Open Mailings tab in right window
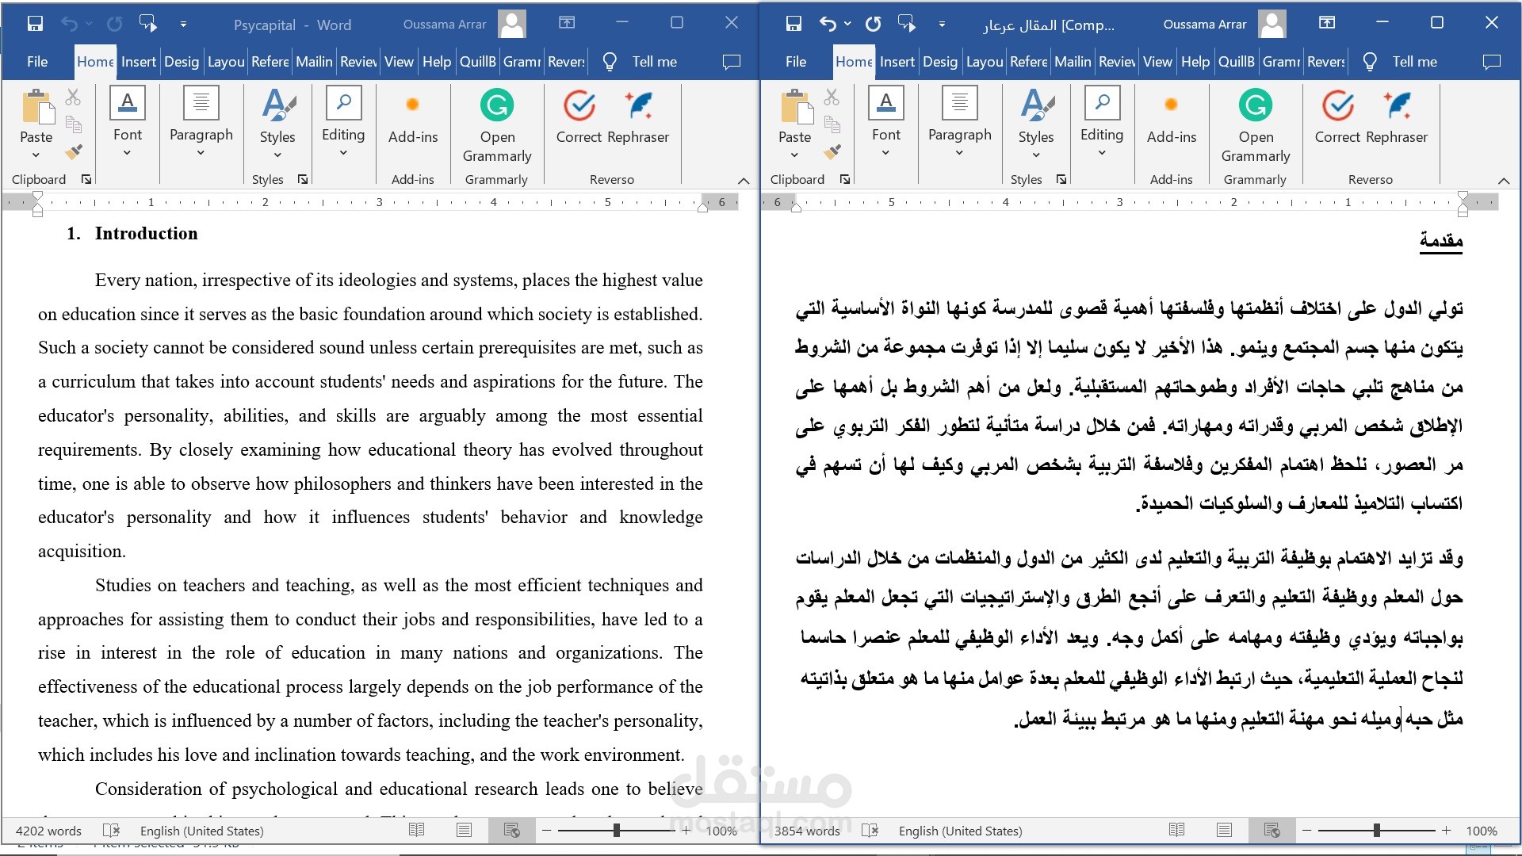The width and height of the screenshot is (1522, 856). click(1073, 62)
